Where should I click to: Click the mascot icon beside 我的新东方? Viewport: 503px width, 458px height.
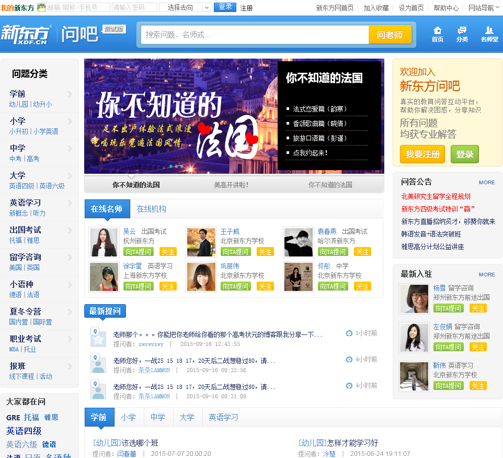[41, 7]
